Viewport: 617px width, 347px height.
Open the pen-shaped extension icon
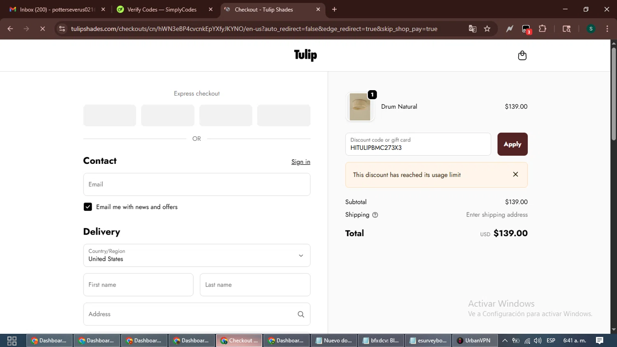coord(510,29)
